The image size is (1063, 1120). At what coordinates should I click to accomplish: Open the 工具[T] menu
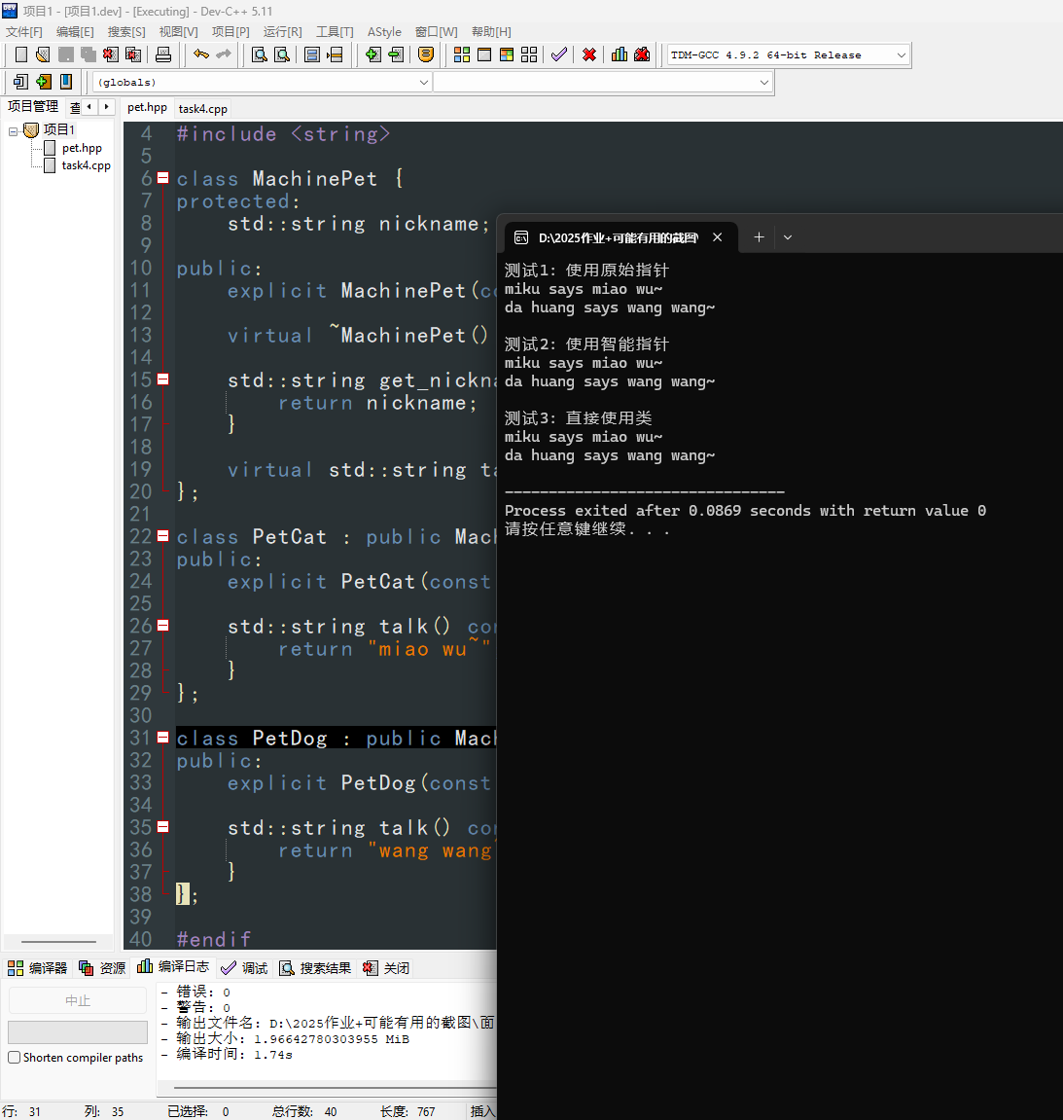click(335, 32)
